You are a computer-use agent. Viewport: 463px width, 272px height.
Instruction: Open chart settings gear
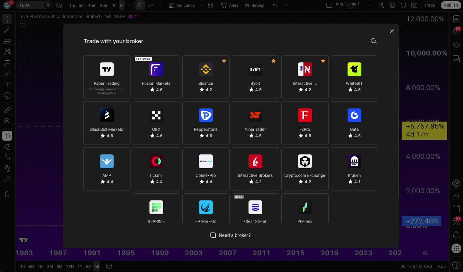pos(393,5)
